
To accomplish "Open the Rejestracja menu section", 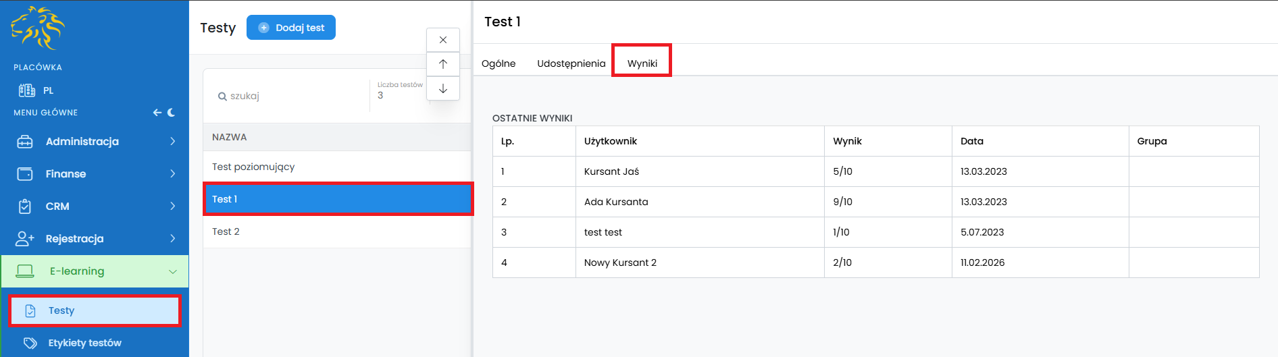I will 74,238.
